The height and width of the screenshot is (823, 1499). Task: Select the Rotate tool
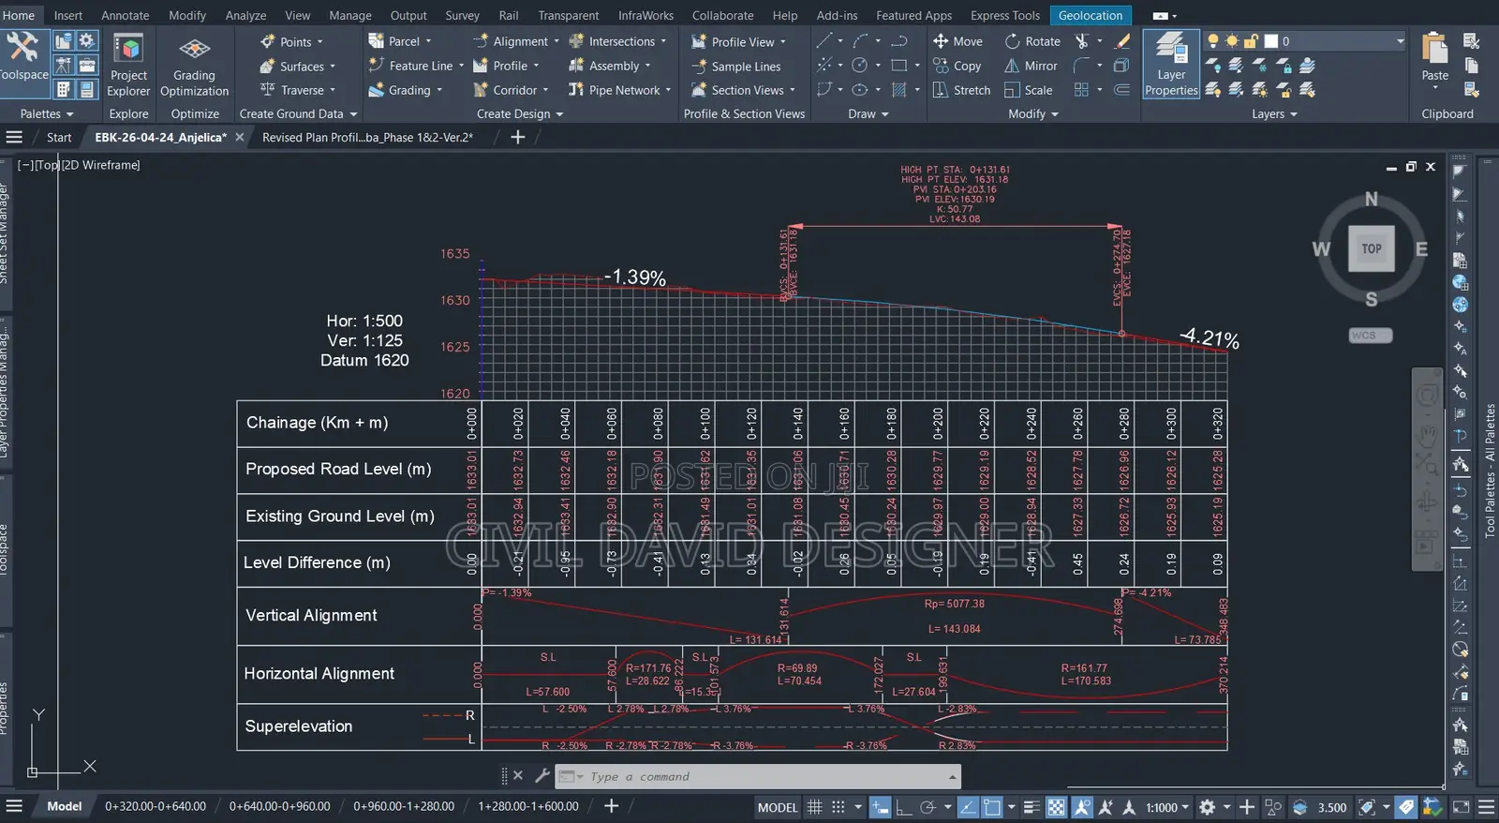1032,41
